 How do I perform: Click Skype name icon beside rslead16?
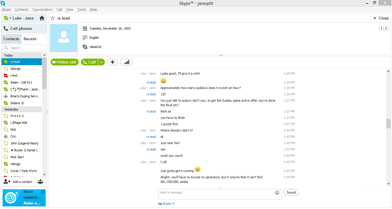point(85,47)
